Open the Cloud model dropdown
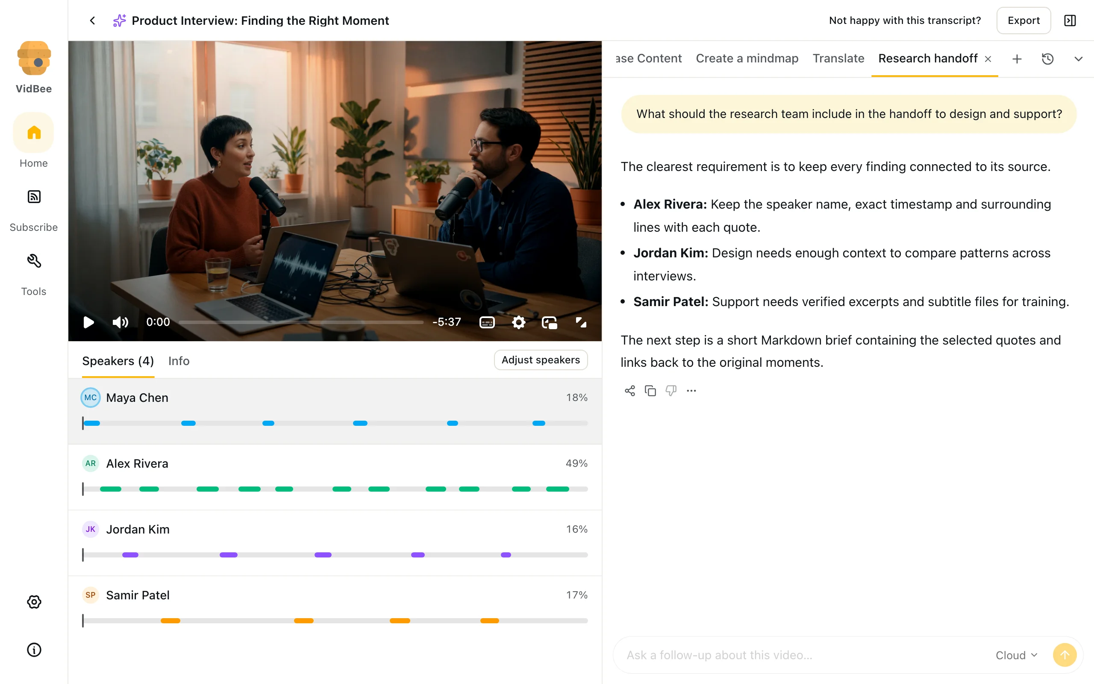Viewport: 1094px width, 684px height. (1016, 655)
